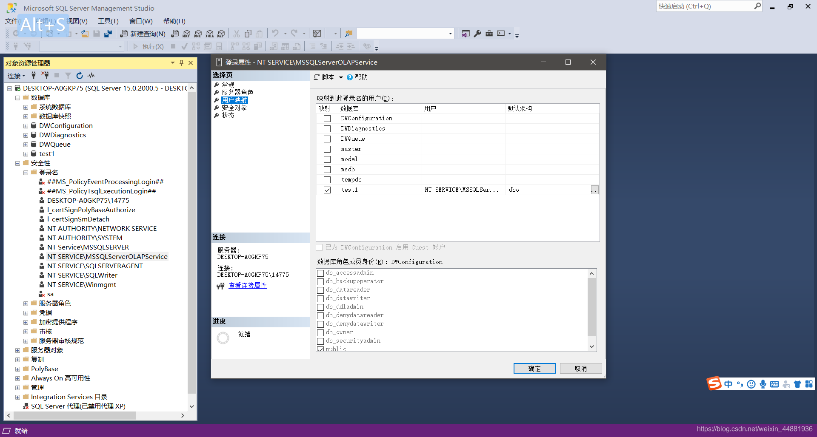817x437 pixels.
Task: Expand the 服务器角色 folder node
Action: [x=26, y=304]
